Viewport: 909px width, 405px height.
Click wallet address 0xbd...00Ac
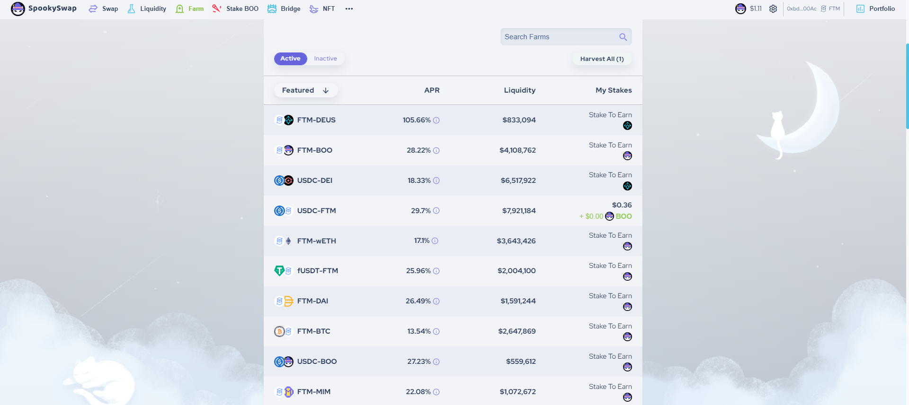point(802,9)
